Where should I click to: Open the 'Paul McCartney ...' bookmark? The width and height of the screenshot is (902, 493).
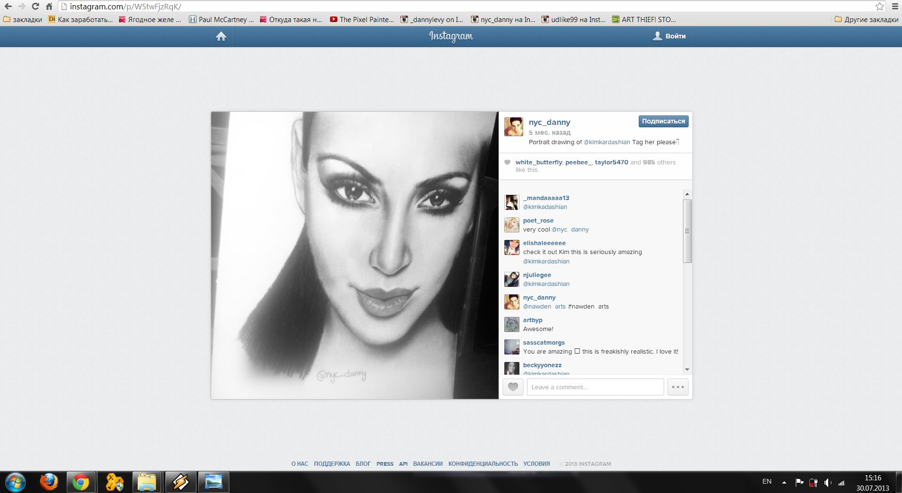pyautogui.click(x=221, y=20)
